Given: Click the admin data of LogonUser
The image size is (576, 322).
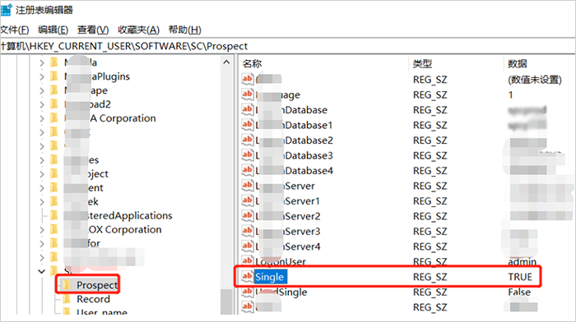Looking at the screenshot, I should click(x=522, y=262).
